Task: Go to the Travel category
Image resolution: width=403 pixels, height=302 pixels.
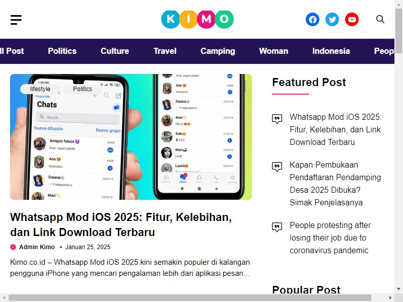Action: pos(165,51)
